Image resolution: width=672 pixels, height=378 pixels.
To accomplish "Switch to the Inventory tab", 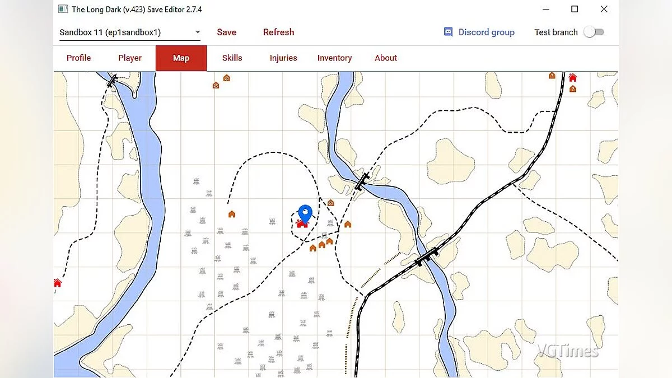I will tap(334, 58).
